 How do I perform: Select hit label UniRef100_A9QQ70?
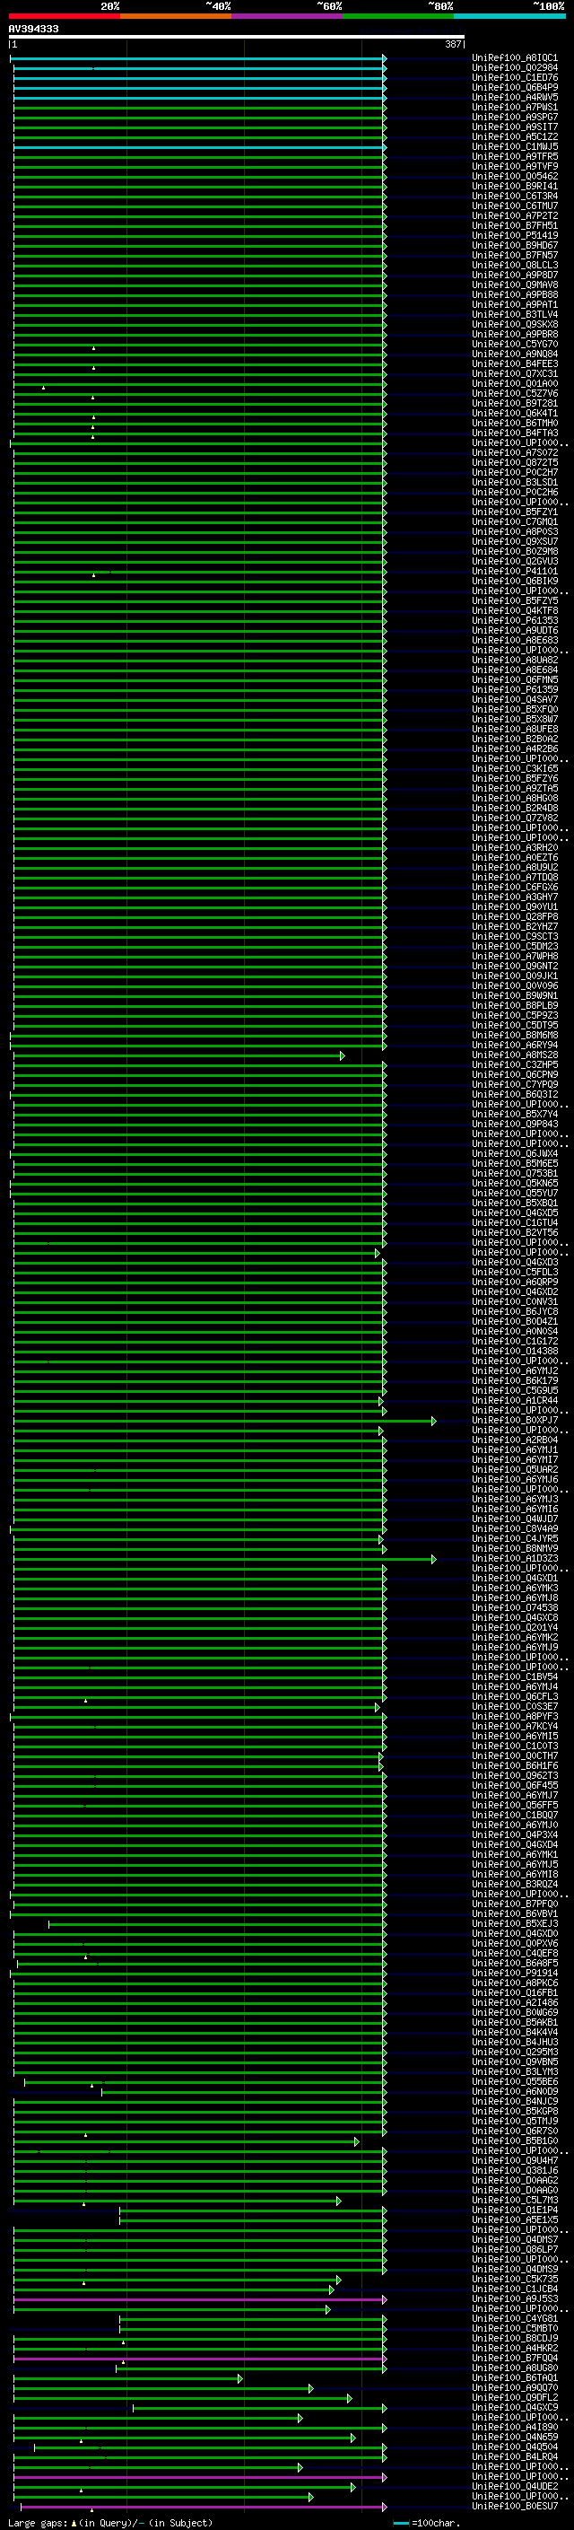pos(515,2388)
